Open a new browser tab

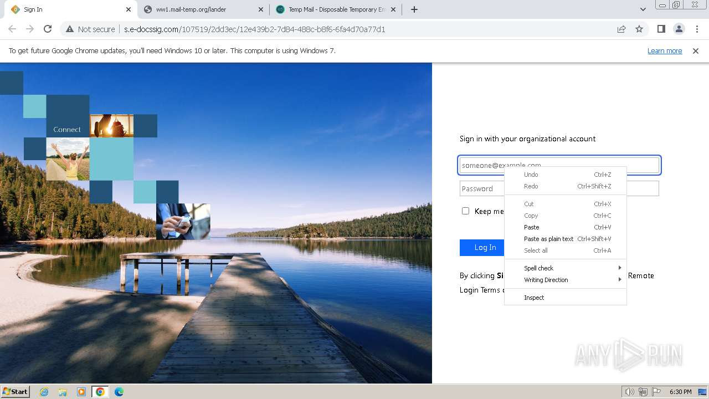tap(414, 9)
